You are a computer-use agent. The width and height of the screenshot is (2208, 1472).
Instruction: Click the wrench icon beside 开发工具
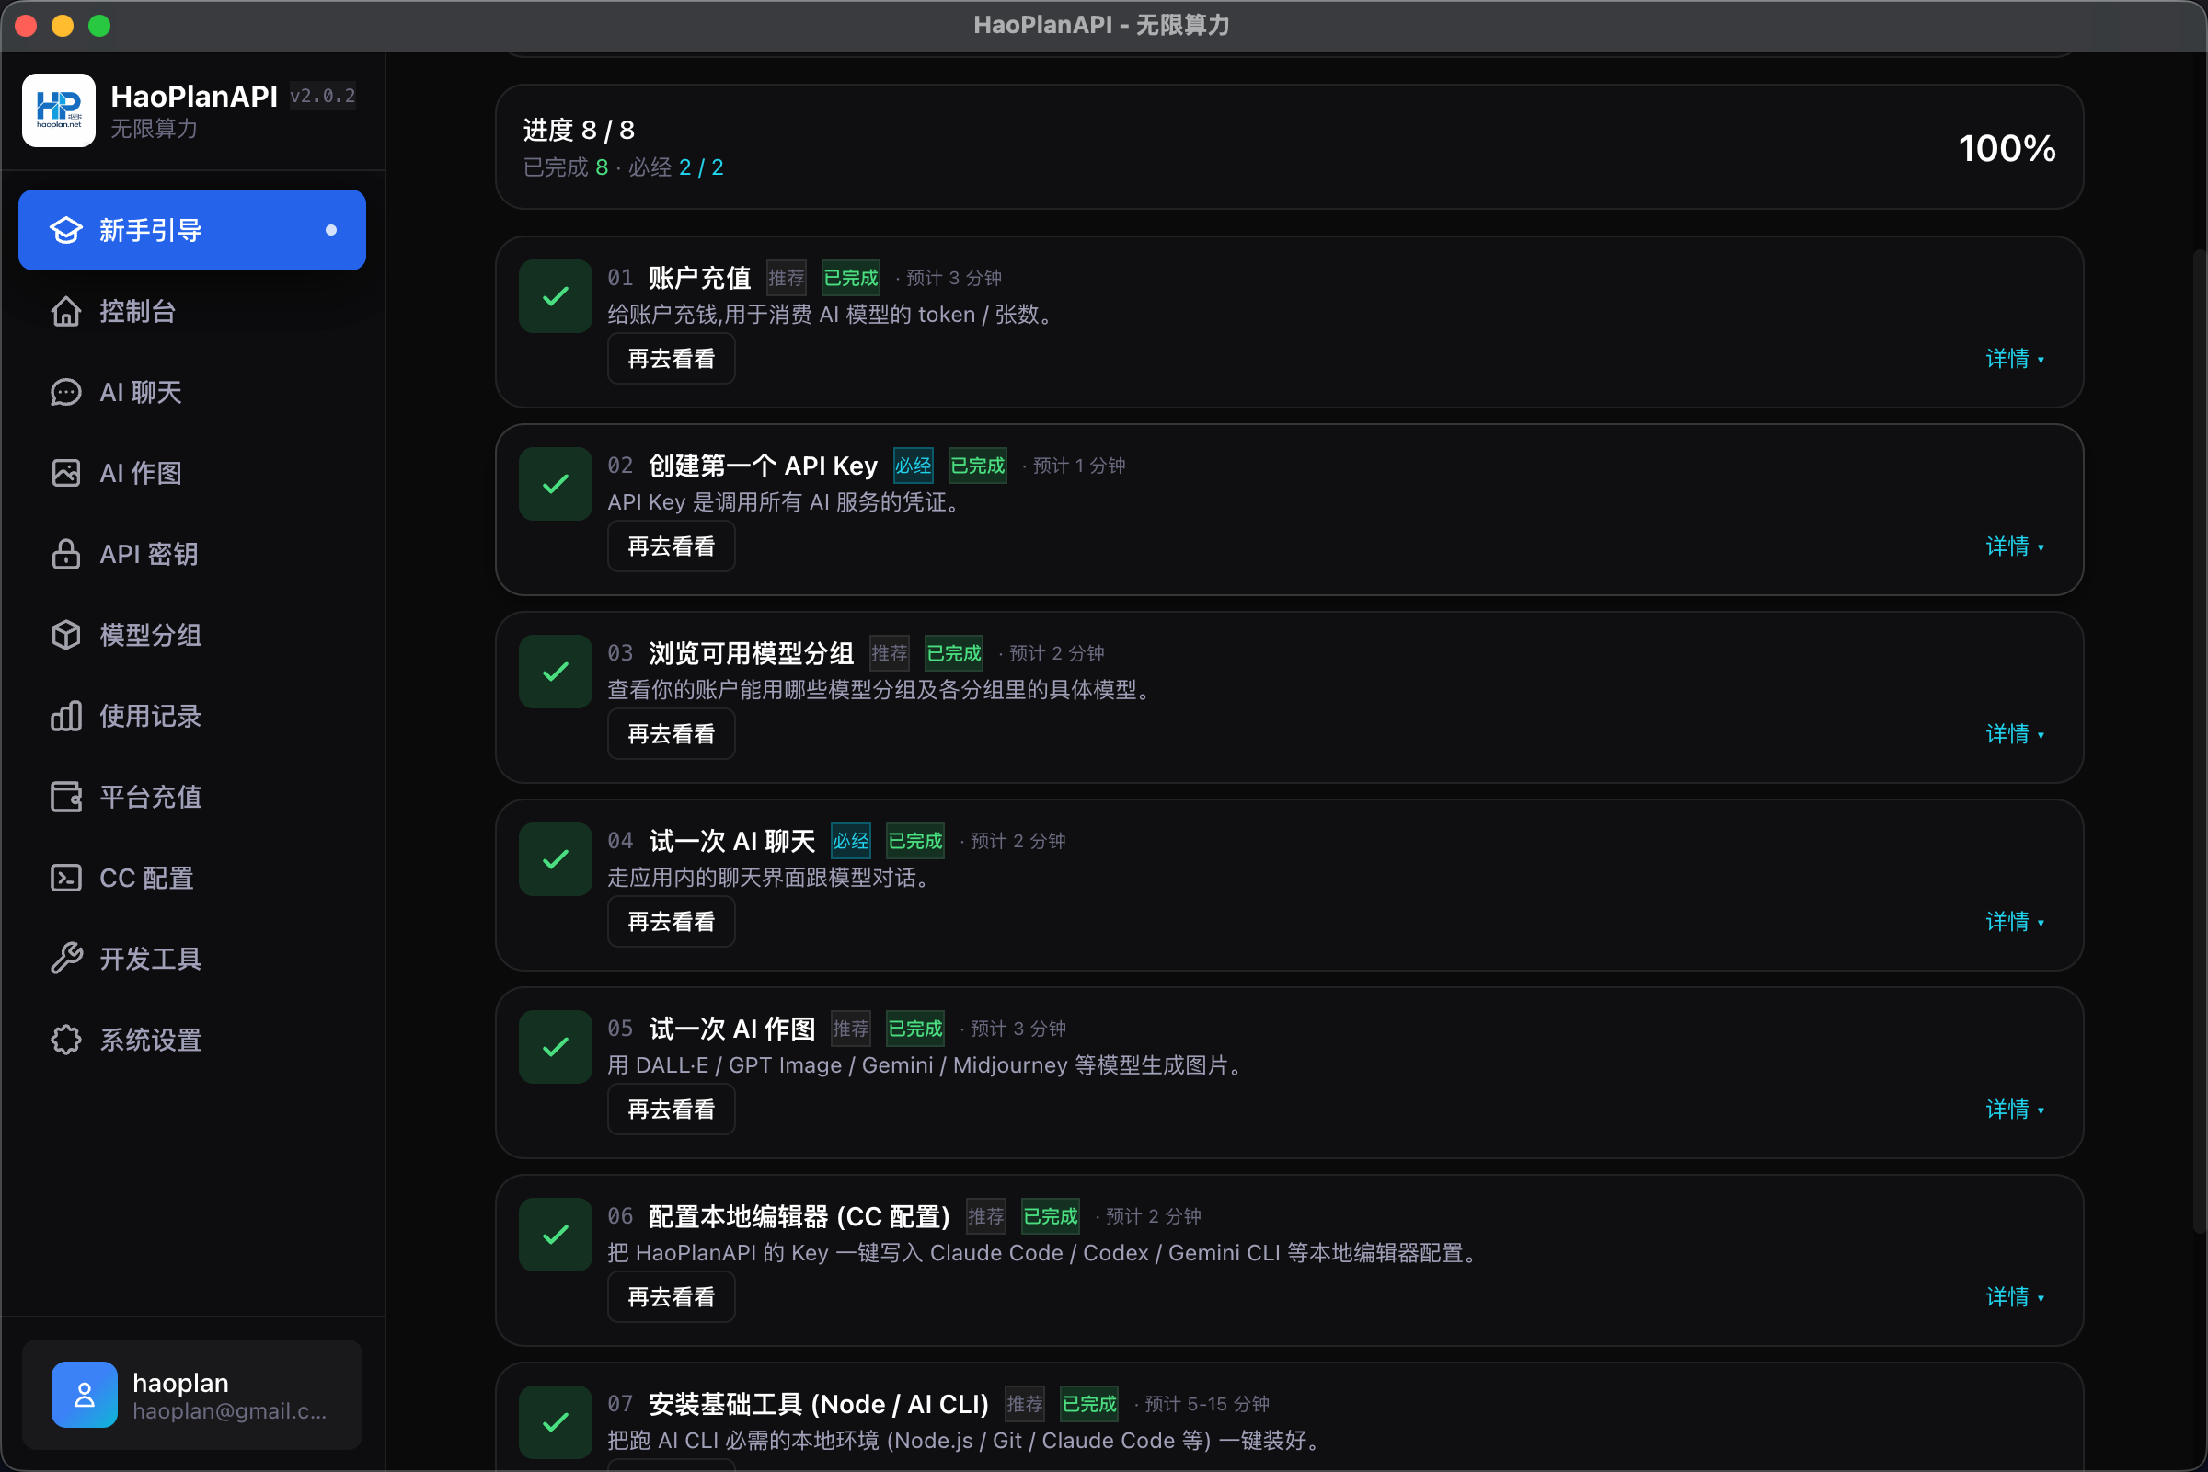[x=65, y=959]
